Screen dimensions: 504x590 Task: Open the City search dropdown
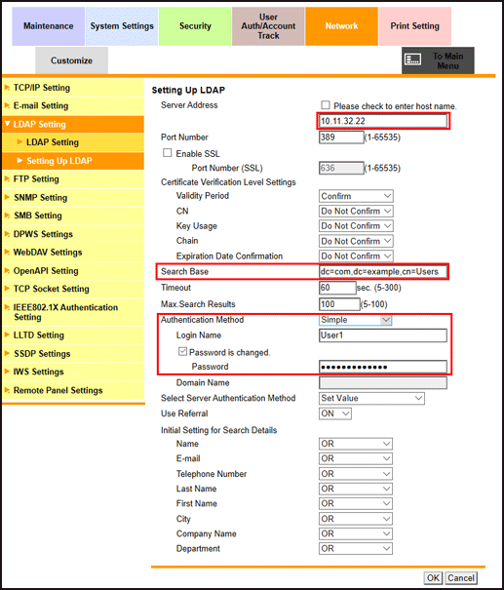click(356, 519)
